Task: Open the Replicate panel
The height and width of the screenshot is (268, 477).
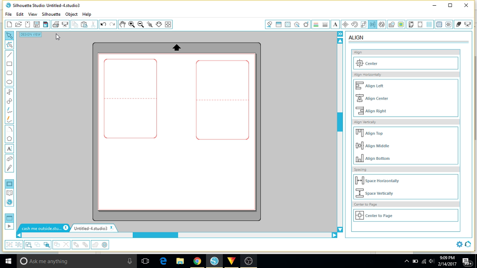Action: click(x=381, y=24)
